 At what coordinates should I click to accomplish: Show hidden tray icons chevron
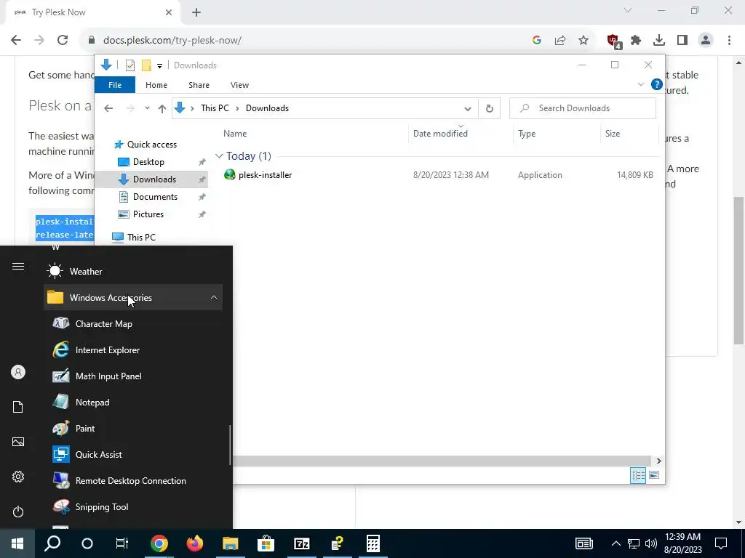click(x=615, y=543)
